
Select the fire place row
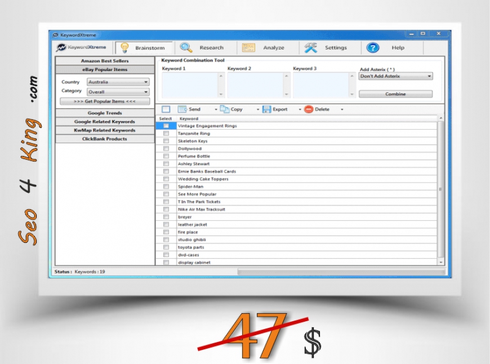tap(296, 232)
